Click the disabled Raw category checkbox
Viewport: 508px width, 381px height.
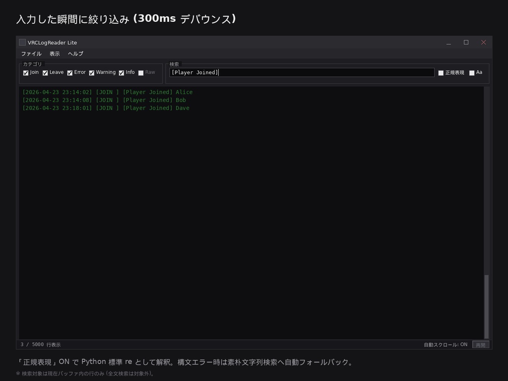point(140,72)
